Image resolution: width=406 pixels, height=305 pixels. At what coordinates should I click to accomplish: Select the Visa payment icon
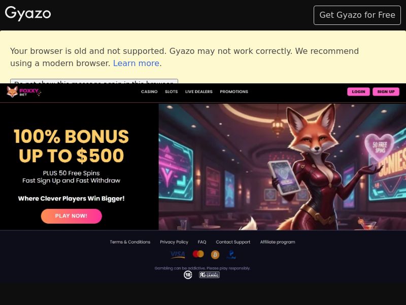pos(178,255)
